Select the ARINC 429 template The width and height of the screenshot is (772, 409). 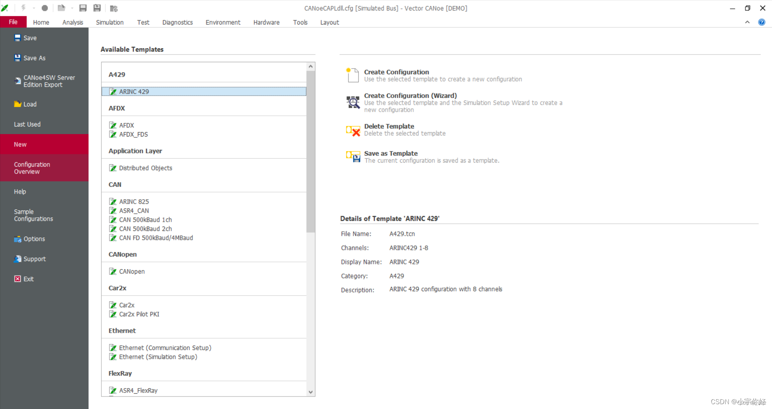tap(204, 92)
